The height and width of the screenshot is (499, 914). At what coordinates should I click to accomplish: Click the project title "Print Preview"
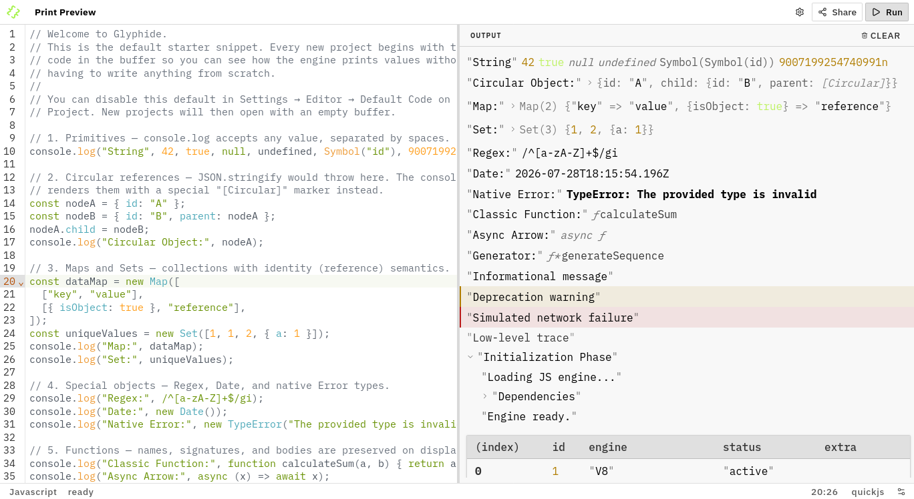point(65,12)
